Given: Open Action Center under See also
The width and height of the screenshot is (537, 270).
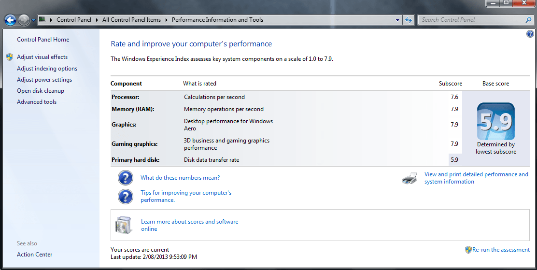Looking at the screenshot, I should pyautogui.click(x=35, y=254).
